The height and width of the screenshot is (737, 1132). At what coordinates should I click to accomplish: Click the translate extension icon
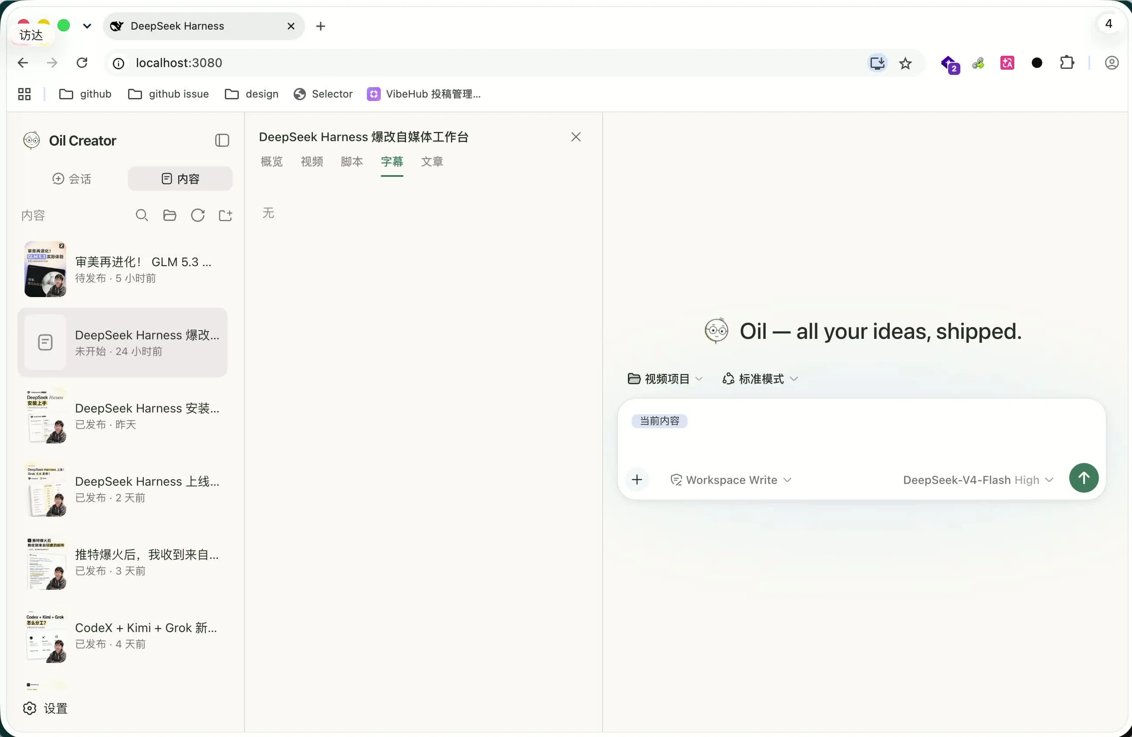tap(1007, 63)
